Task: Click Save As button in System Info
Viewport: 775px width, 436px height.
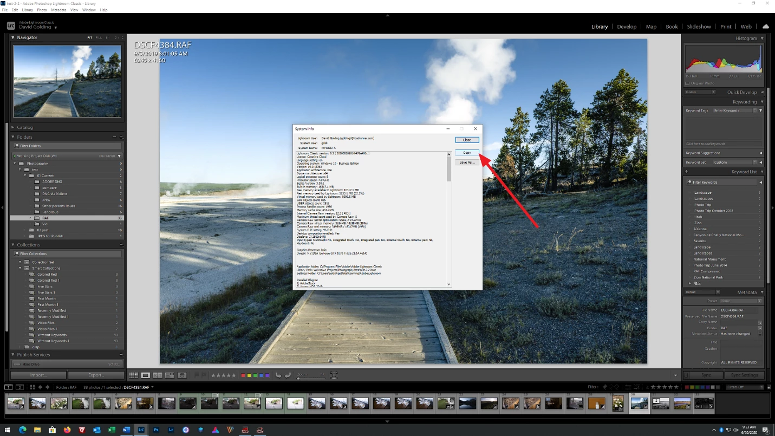Action: pyautogui.click(x=467, y=162)
